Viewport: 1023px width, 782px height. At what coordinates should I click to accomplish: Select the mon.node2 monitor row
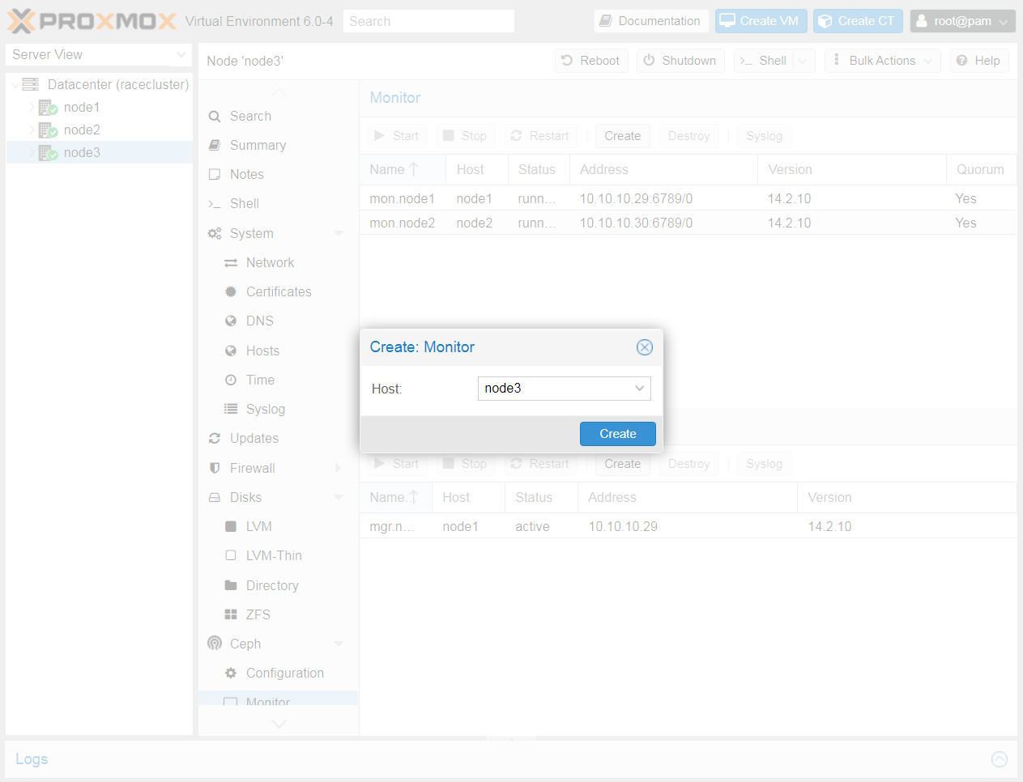tap(688, 223)
